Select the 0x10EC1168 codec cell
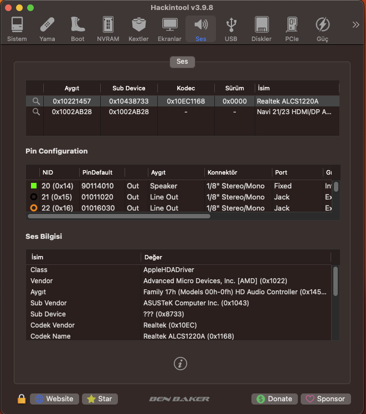The height and width of the screenshot is (414, 366). pyautogui.click(x=186, y=101)
